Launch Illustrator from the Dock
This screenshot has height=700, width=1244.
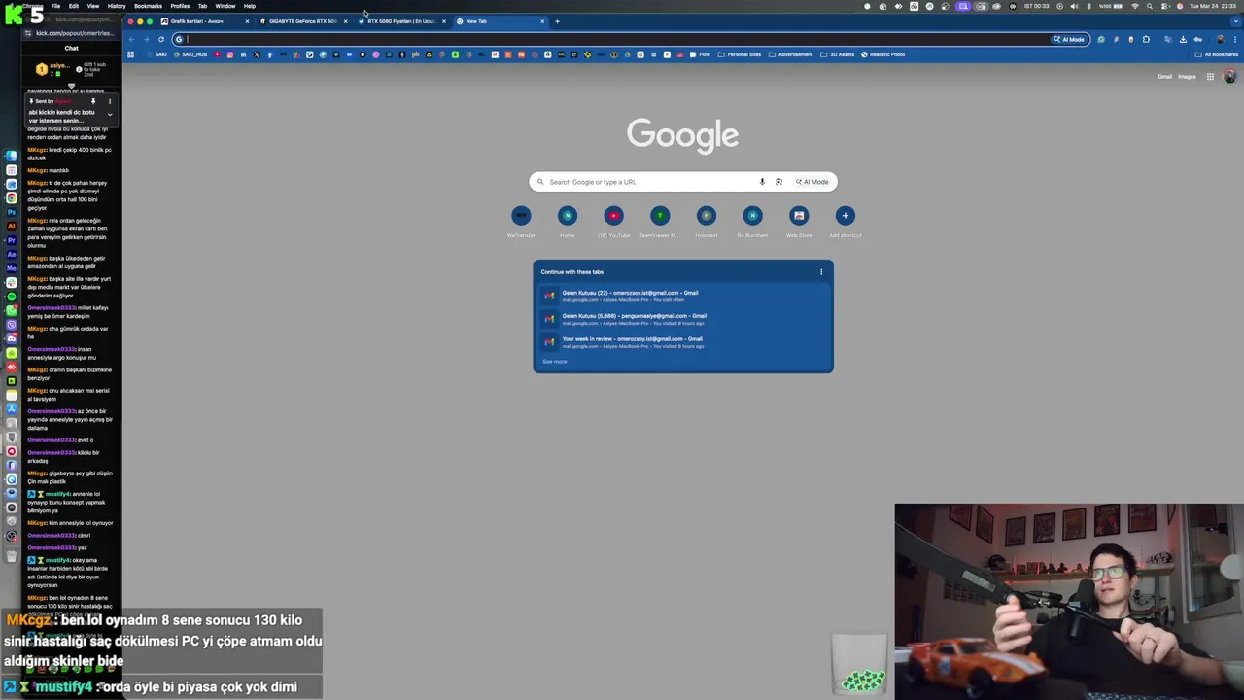click(12, 226)
